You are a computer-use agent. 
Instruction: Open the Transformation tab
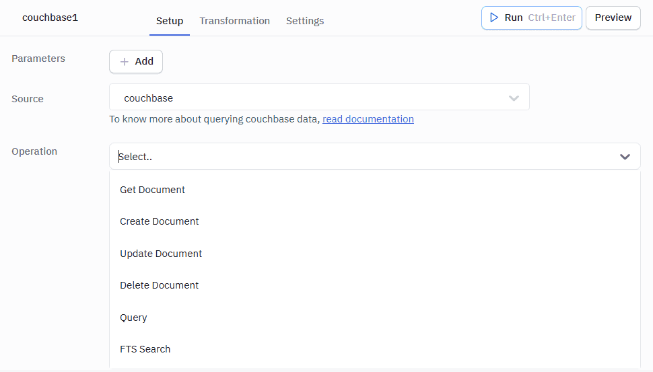(x=234, y=21)
